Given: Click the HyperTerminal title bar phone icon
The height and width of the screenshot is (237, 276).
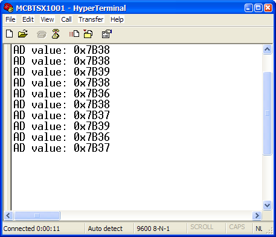Looking at the screenshot, I should coord(8,8).
